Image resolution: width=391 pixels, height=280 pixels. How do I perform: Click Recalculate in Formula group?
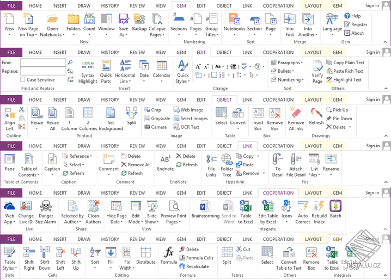pos(194,266)
